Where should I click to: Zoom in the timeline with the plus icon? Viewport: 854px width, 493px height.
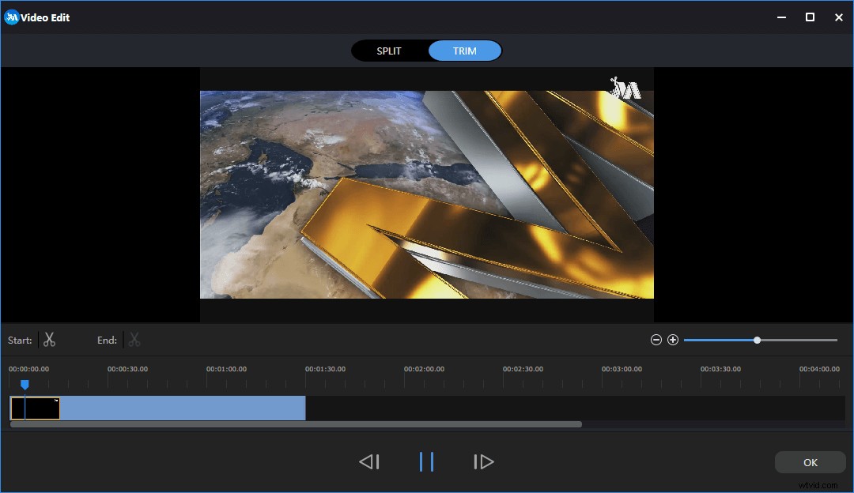click(x=673, y=339)
